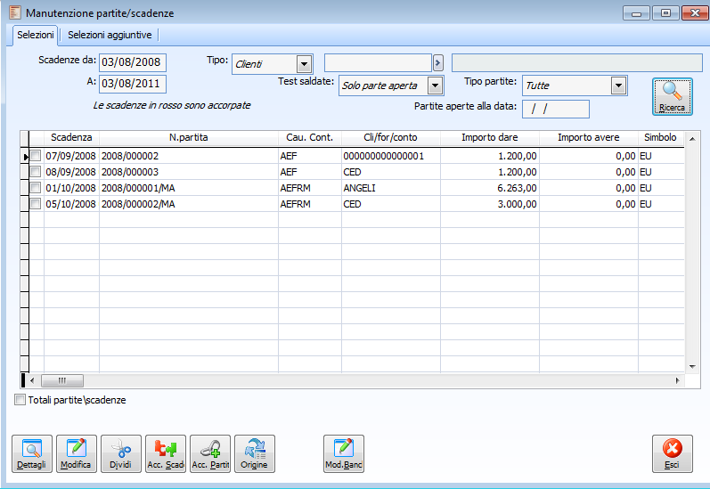Click the Dividi scissors button
This screenshot has width=710, height=489.
click(121, 453)
